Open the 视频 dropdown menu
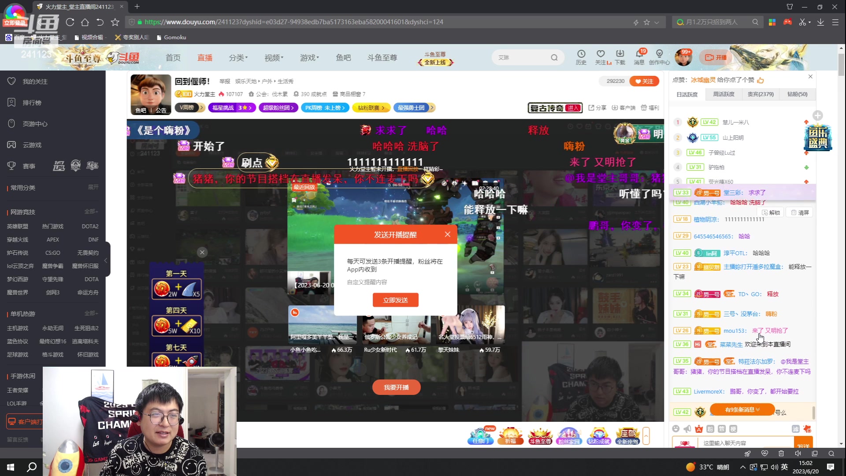846x476 pixels. pos(274,58)
